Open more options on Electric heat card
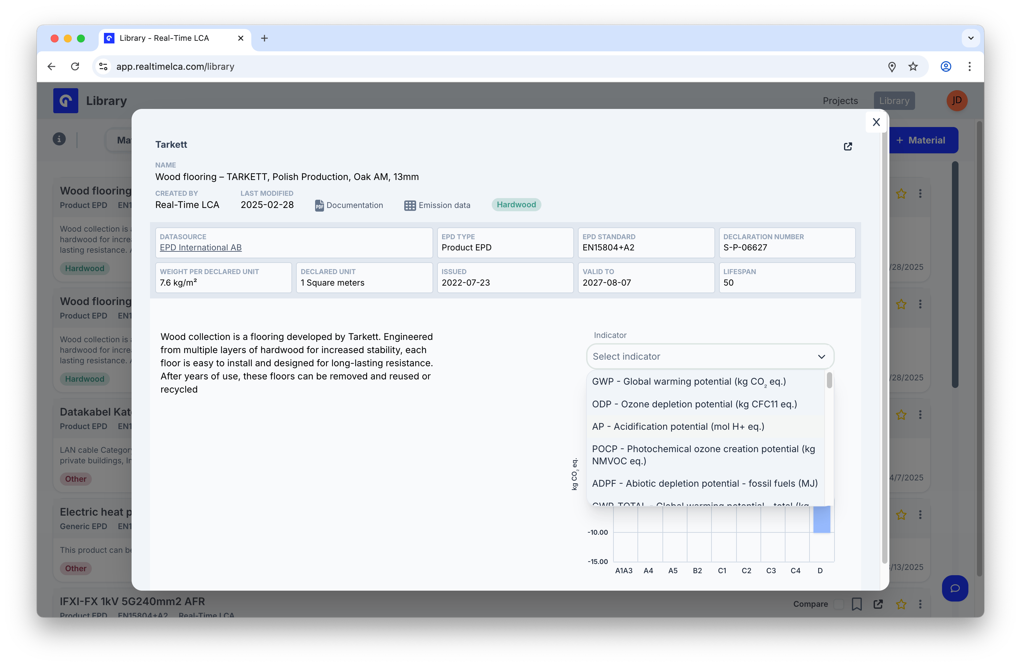This screenshot has height=666, width=1021. pos(920,515)
